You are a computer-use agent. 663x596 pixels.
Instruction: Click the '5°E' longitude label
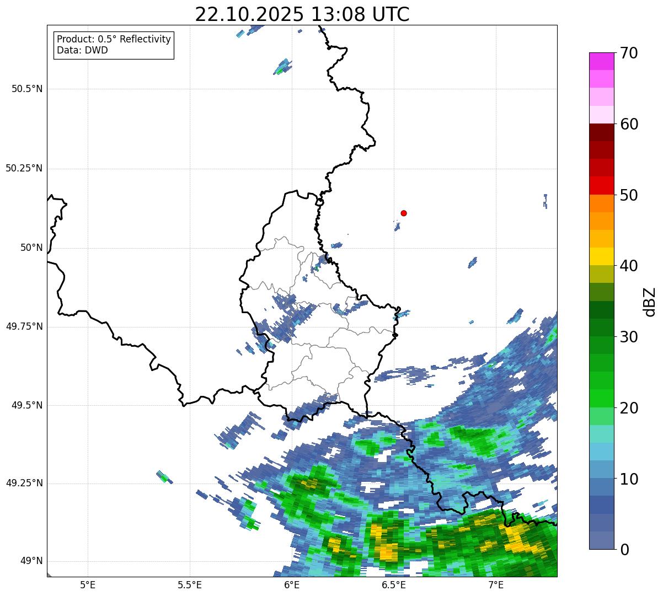[x=88, y=584]
